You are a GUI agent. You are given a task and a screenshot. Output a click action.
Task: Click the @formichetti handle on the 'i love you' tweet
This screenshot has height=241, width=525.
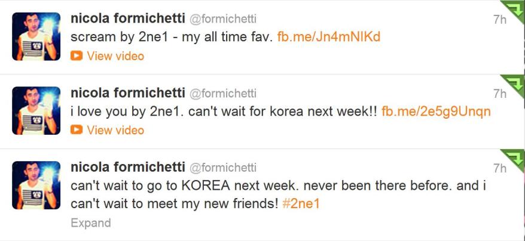coord(223,94)
